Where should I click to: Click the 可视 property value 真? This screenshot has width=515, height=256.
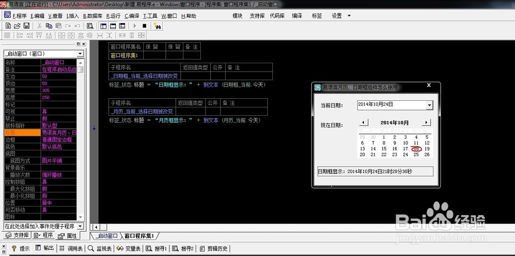(x=59, y=112)
